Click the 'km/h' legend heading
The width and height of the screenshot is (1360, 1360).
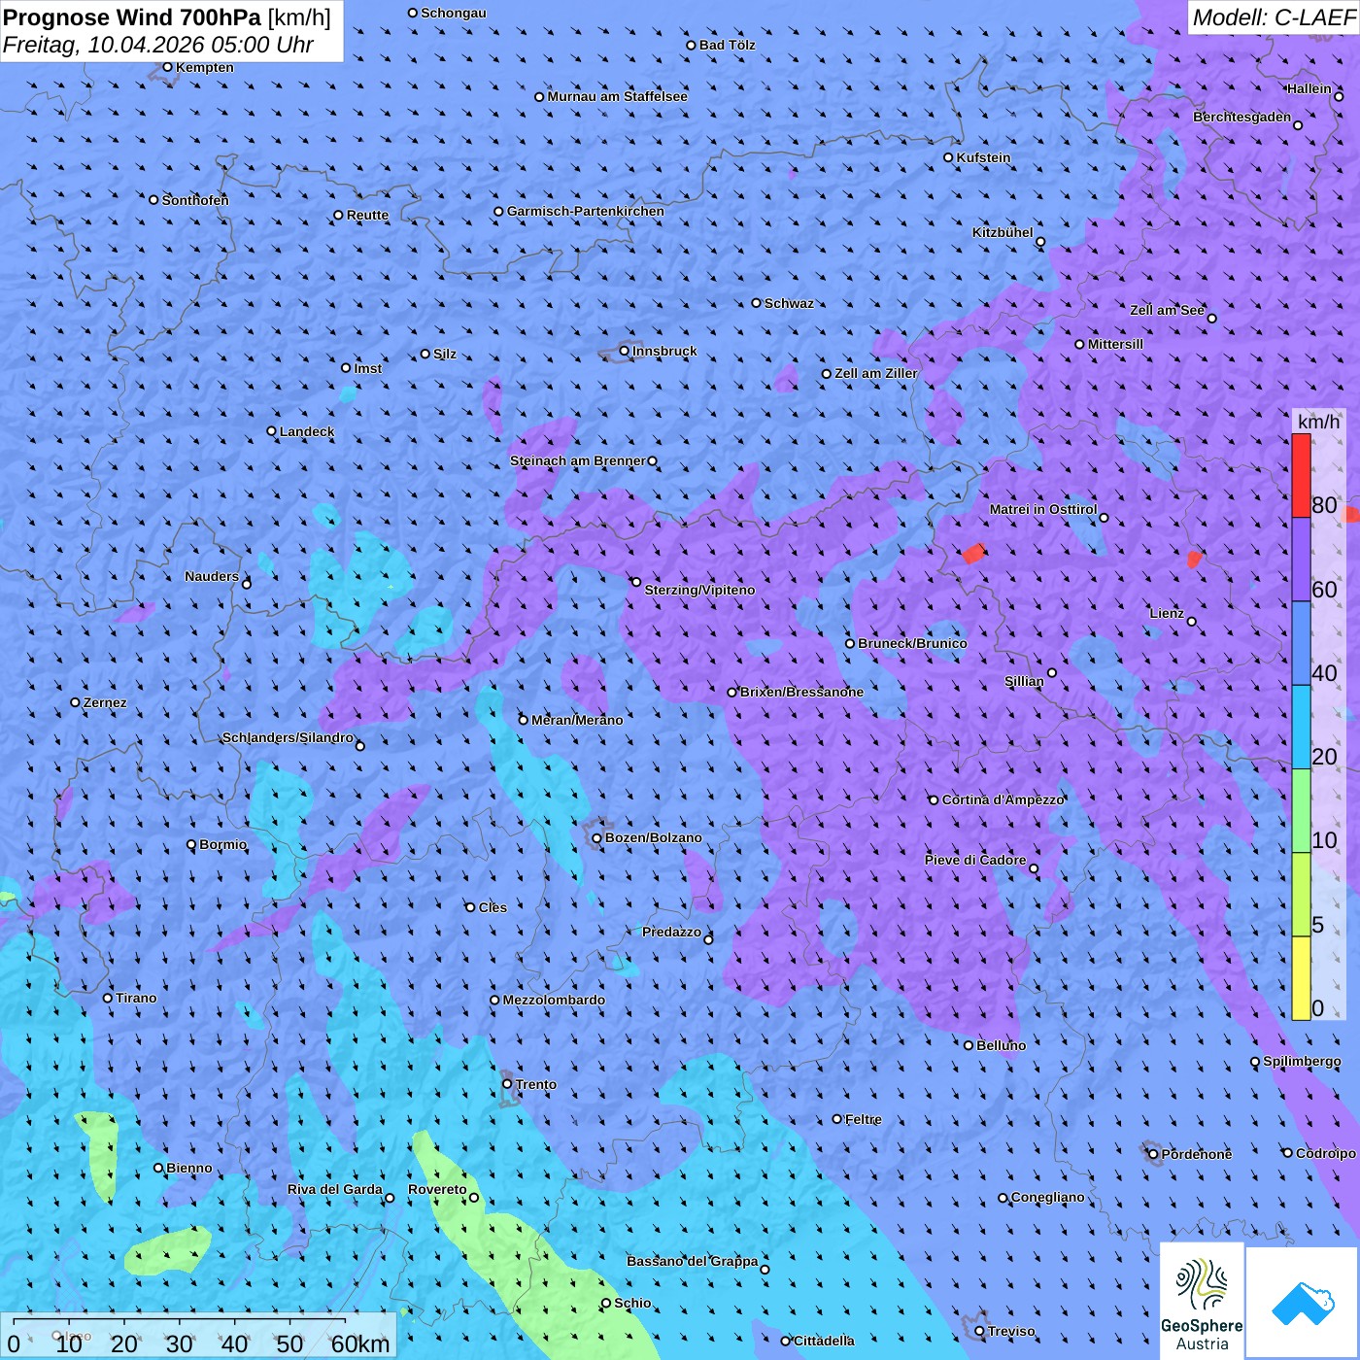click(1318, 422)
